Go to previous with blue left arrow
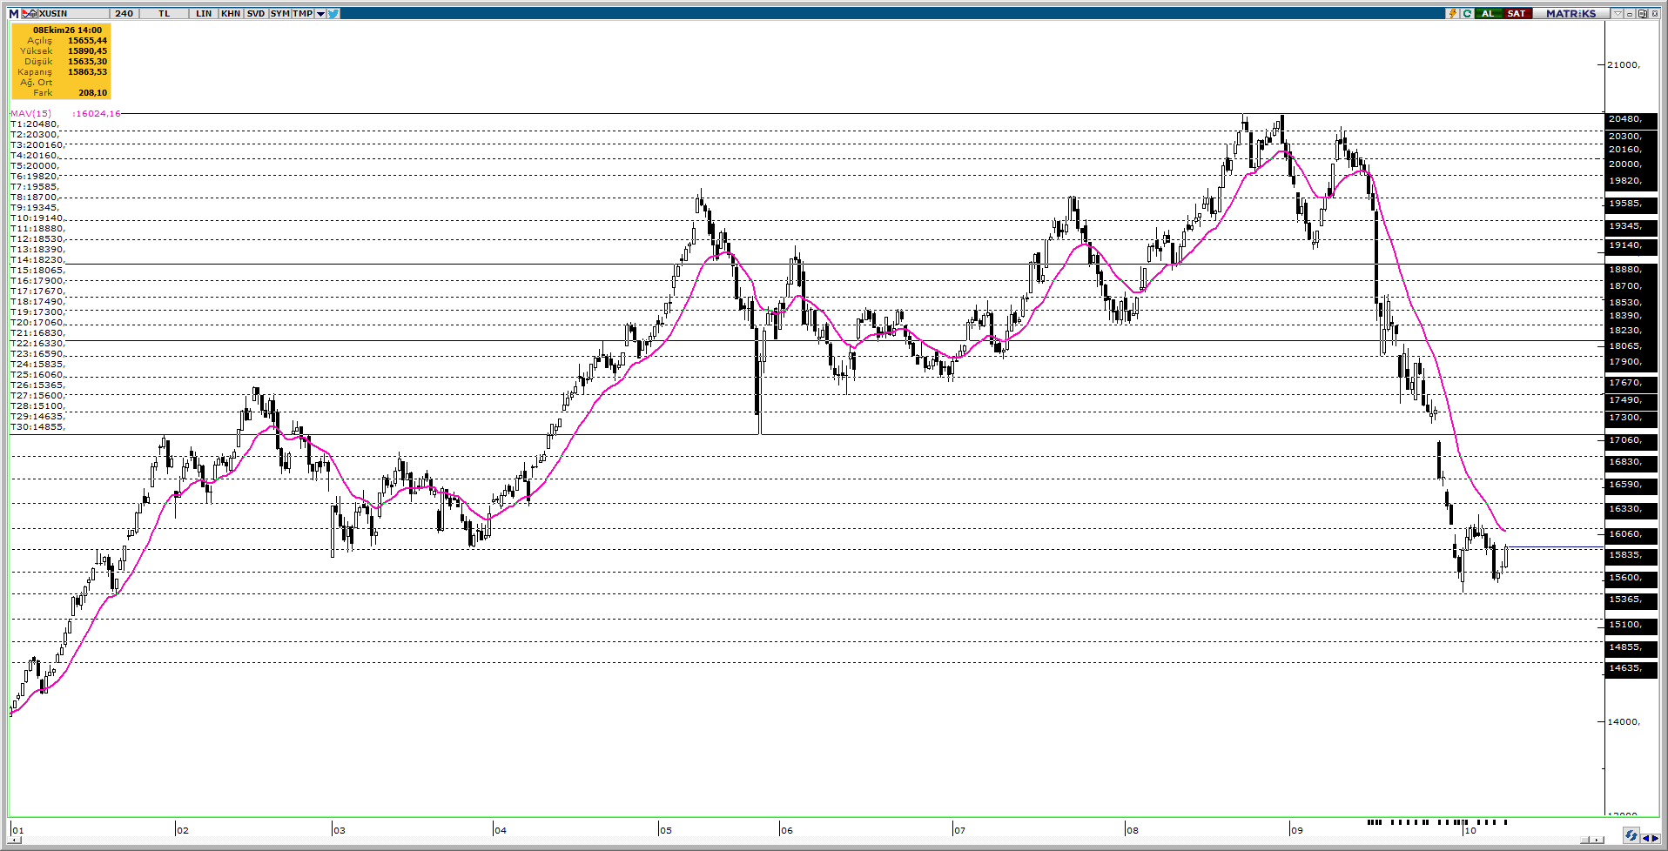The width and height of the screenshot is (1668, 851). click(x=1645, y=839)
